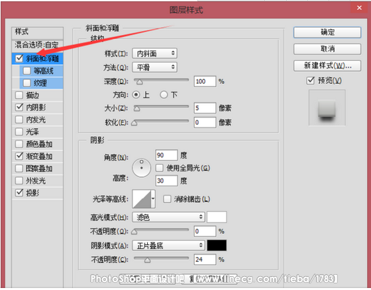371x290 pixels.
Task: Select the 上 direction radio button
Action: point(136,95)
